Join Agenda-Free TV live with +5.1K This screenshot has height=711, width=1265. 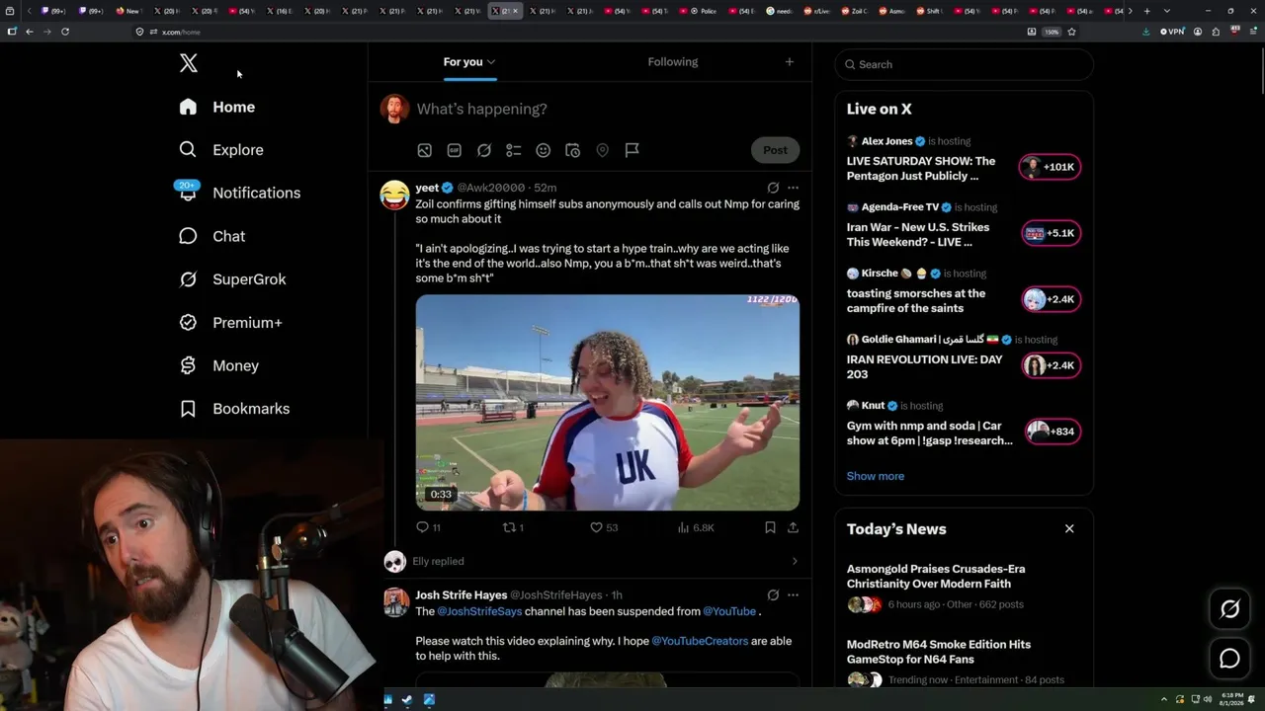pyautogui.click(x=1050, y=233)
